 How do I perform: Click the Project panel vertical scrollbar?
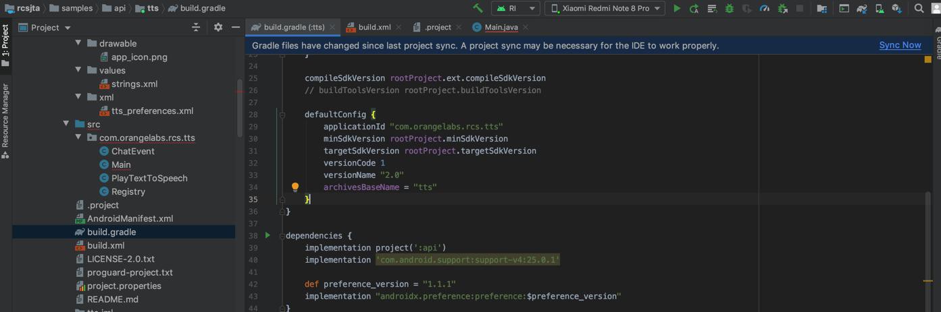click(x=239, y=108)
